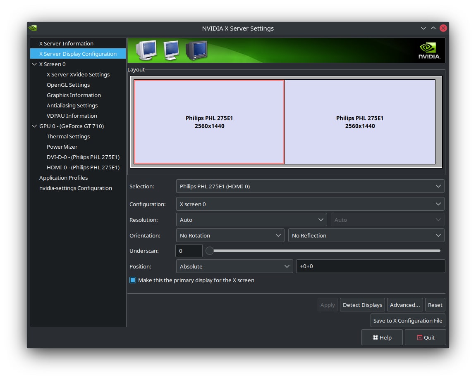
Task: Collapse the GPU 0 (GeForce GT 710) node
Action: [34, 126]
